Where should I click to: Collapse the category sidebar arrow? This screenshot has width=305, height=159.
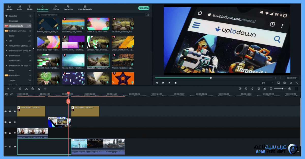point(34,48)
